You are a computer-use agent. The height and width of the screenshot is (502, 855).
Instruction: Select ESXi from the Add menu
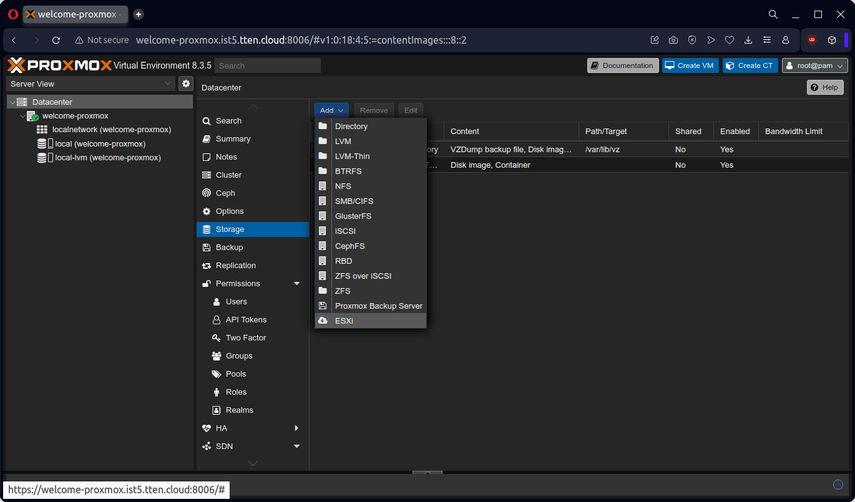pyautogui.click(x=371, y=321)
